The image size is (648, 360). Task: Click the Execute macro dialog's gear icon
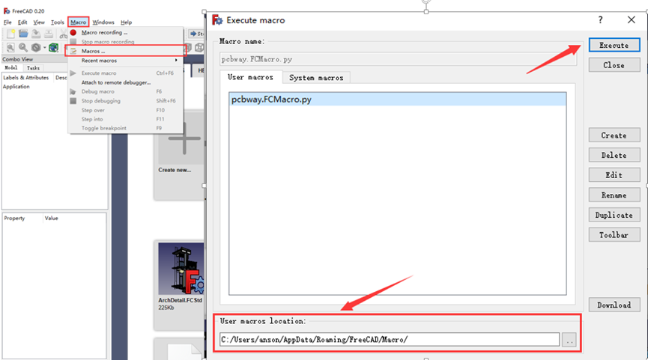(217, 19)
